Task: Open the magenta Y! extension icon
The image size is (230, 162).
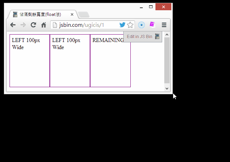Action: (x=152, y=25)
